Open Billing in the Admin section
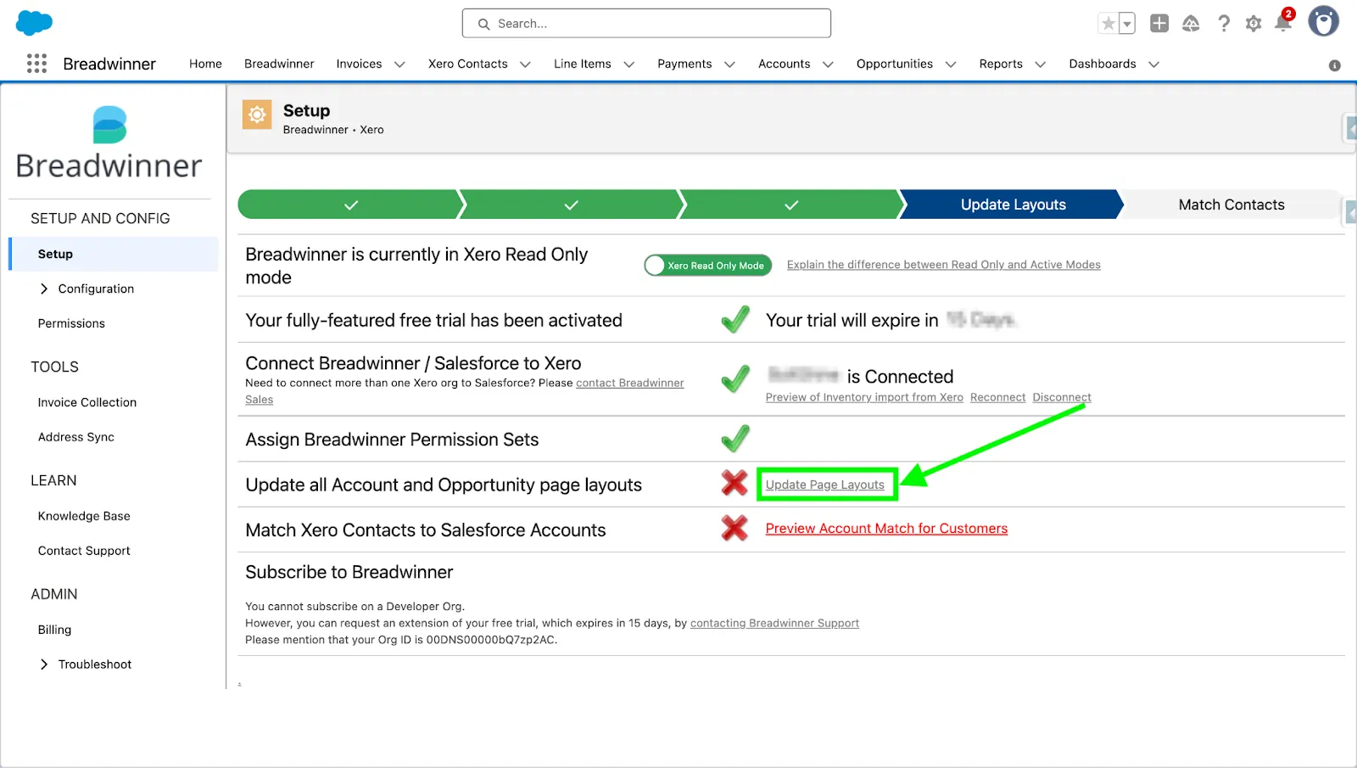The width and height of the screenshot is (1357, 768). (x=54, y=630)
